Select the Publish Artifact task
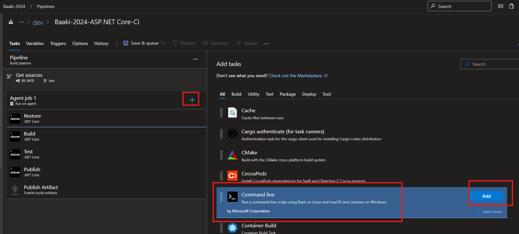Image resolution: width=519 pixels, height=234 pixels. point(107,190)
